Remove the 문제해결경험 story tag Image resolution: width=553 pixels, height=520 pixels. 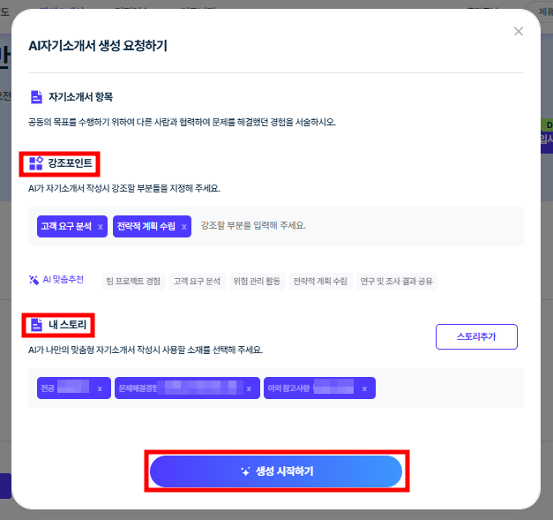coord(249,388)
